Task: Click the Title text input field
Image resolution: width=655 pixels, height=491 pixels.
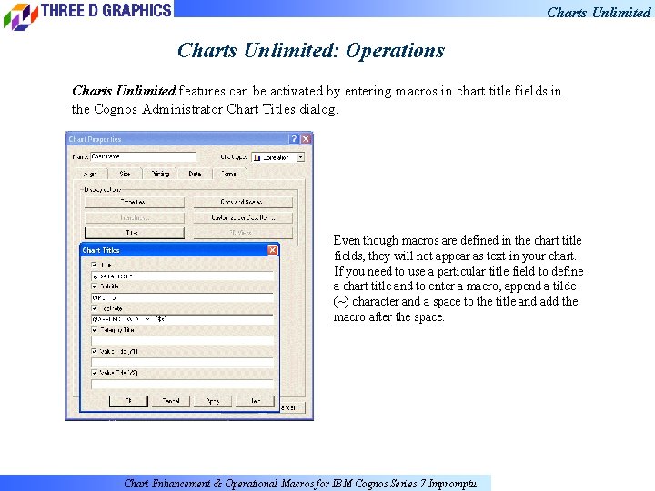Action: pos(182,276)
